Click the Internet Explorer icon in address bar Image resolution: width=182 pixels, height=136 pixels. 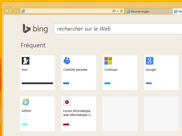tap(23, 11)
